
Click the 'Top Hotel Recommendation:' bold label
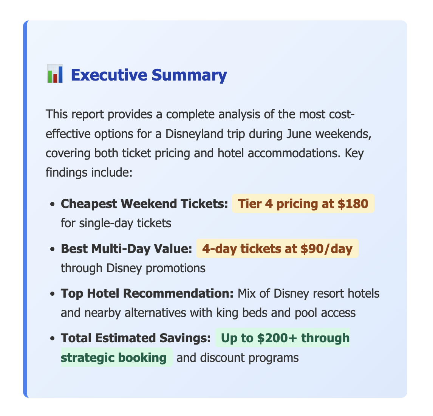tap(147, 293)
